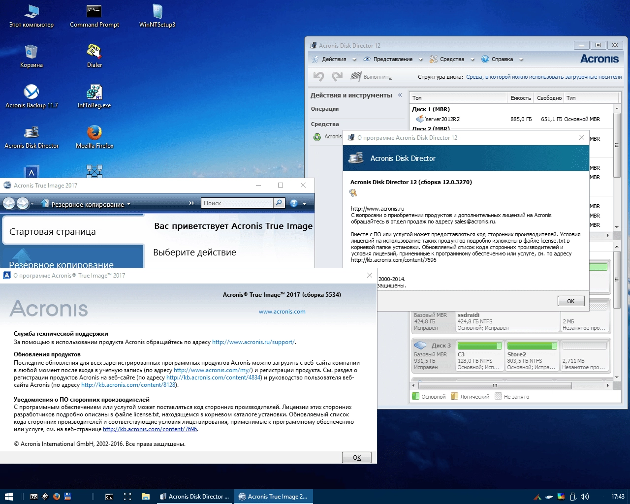The image size is (630, 504).
Task: Click the help question mark in True Image
Action: [x=294, y=203]
